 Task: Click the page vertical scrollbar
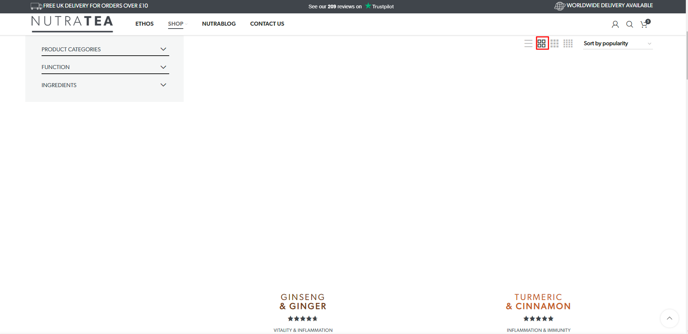(687, 56)
